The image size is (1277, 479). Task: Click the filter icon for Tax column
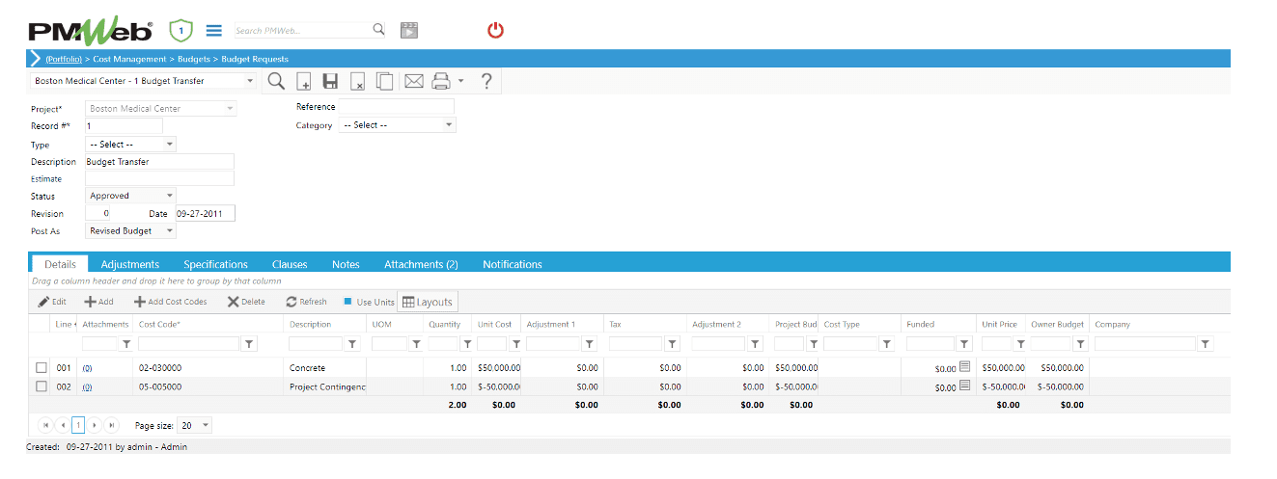(672, 343)
